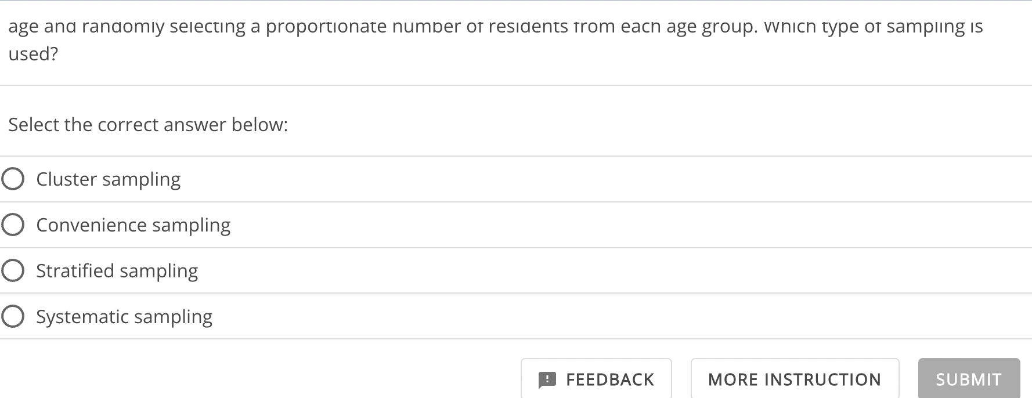Submit the answer with the SUBMIT button

click(969, 379)
